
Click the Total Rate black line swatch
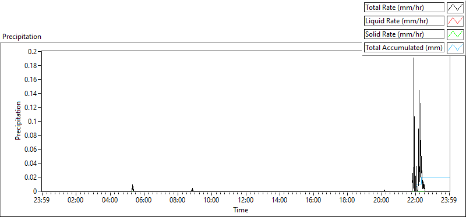point(455,8)
